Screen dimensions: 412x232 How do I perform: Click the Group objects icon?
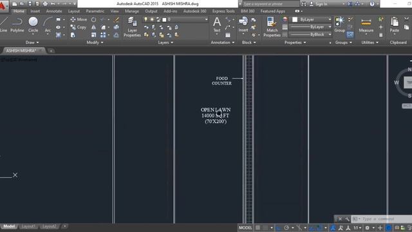click(x=339, y=24)
